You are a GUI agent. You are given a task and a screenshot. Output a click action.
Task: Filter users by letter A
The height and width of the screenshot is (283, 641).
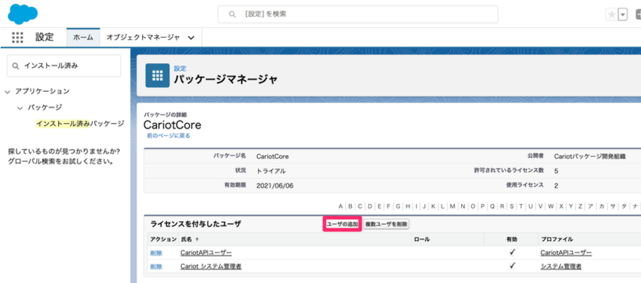(x=341, y=206)
